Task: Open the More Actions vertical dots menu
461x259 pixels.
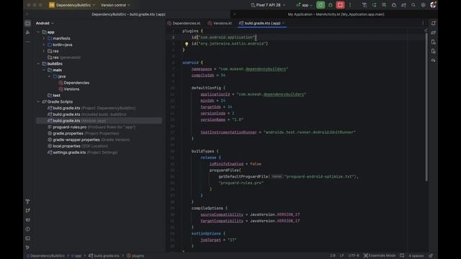Action: 350,5
